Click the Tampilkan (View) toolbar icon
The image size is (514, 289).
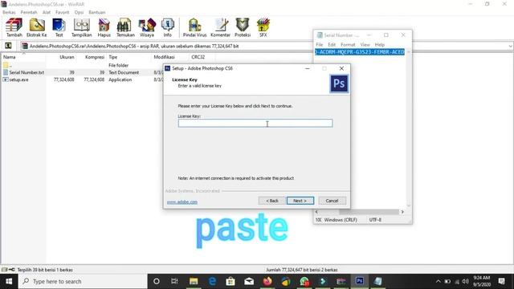(82, 27)
